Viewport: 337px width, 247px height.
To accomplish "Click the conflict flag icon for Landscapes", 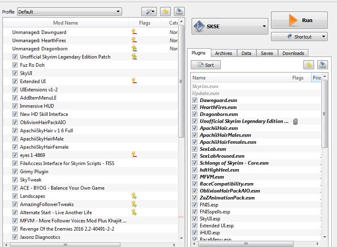I will tap(134, 196).
